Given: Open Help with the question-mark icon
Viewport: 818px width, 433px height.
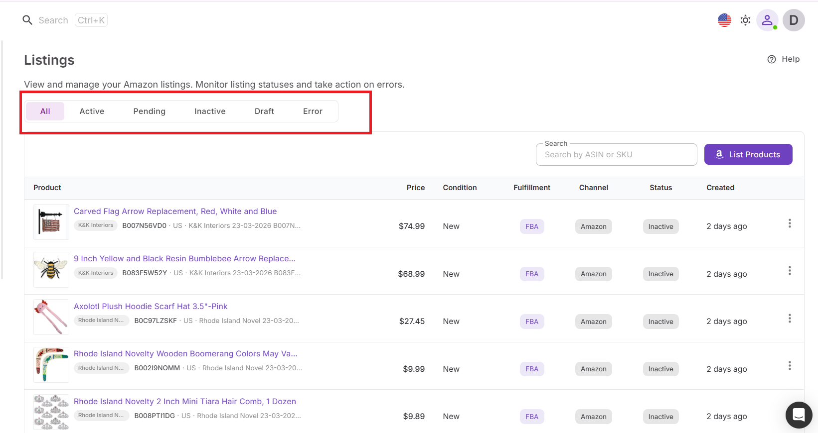Looking at the screenshot, I should [783, 59].
